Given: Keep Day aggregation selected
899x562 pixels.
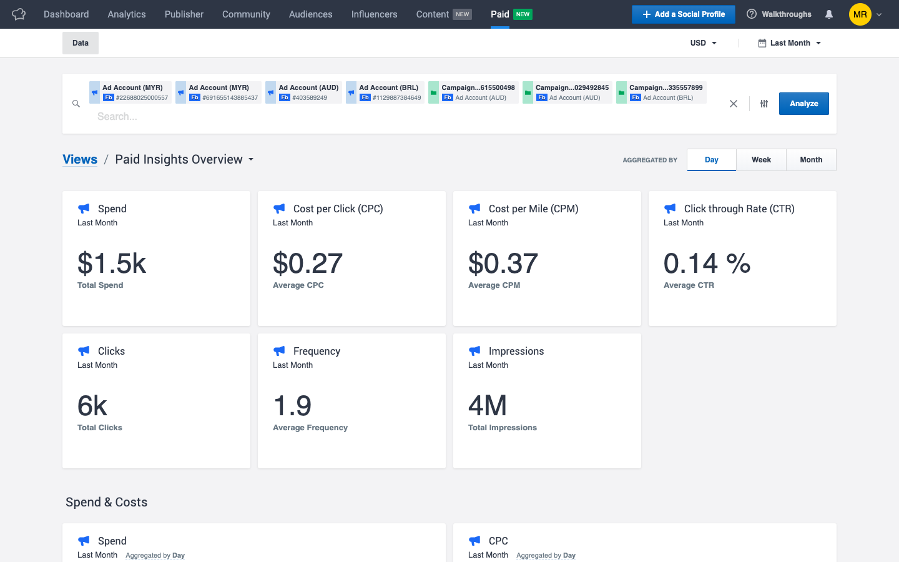Looking at the screenshot, I should 711,160.
